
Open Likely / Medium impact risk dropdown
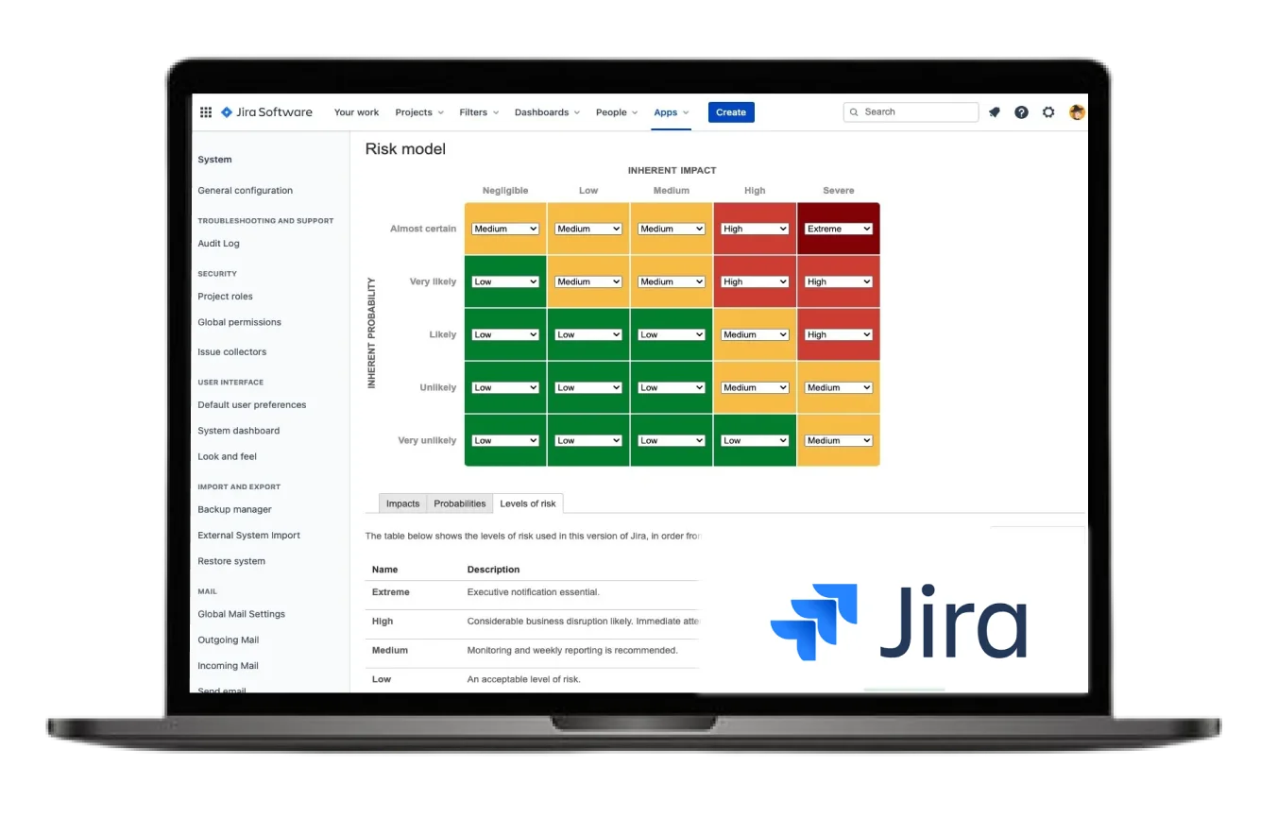click(x=672, y=334)
